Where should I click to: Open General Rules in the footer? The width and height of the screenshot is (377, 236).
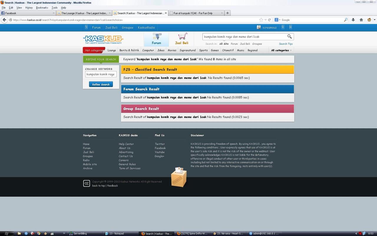[x=127, y=164]
